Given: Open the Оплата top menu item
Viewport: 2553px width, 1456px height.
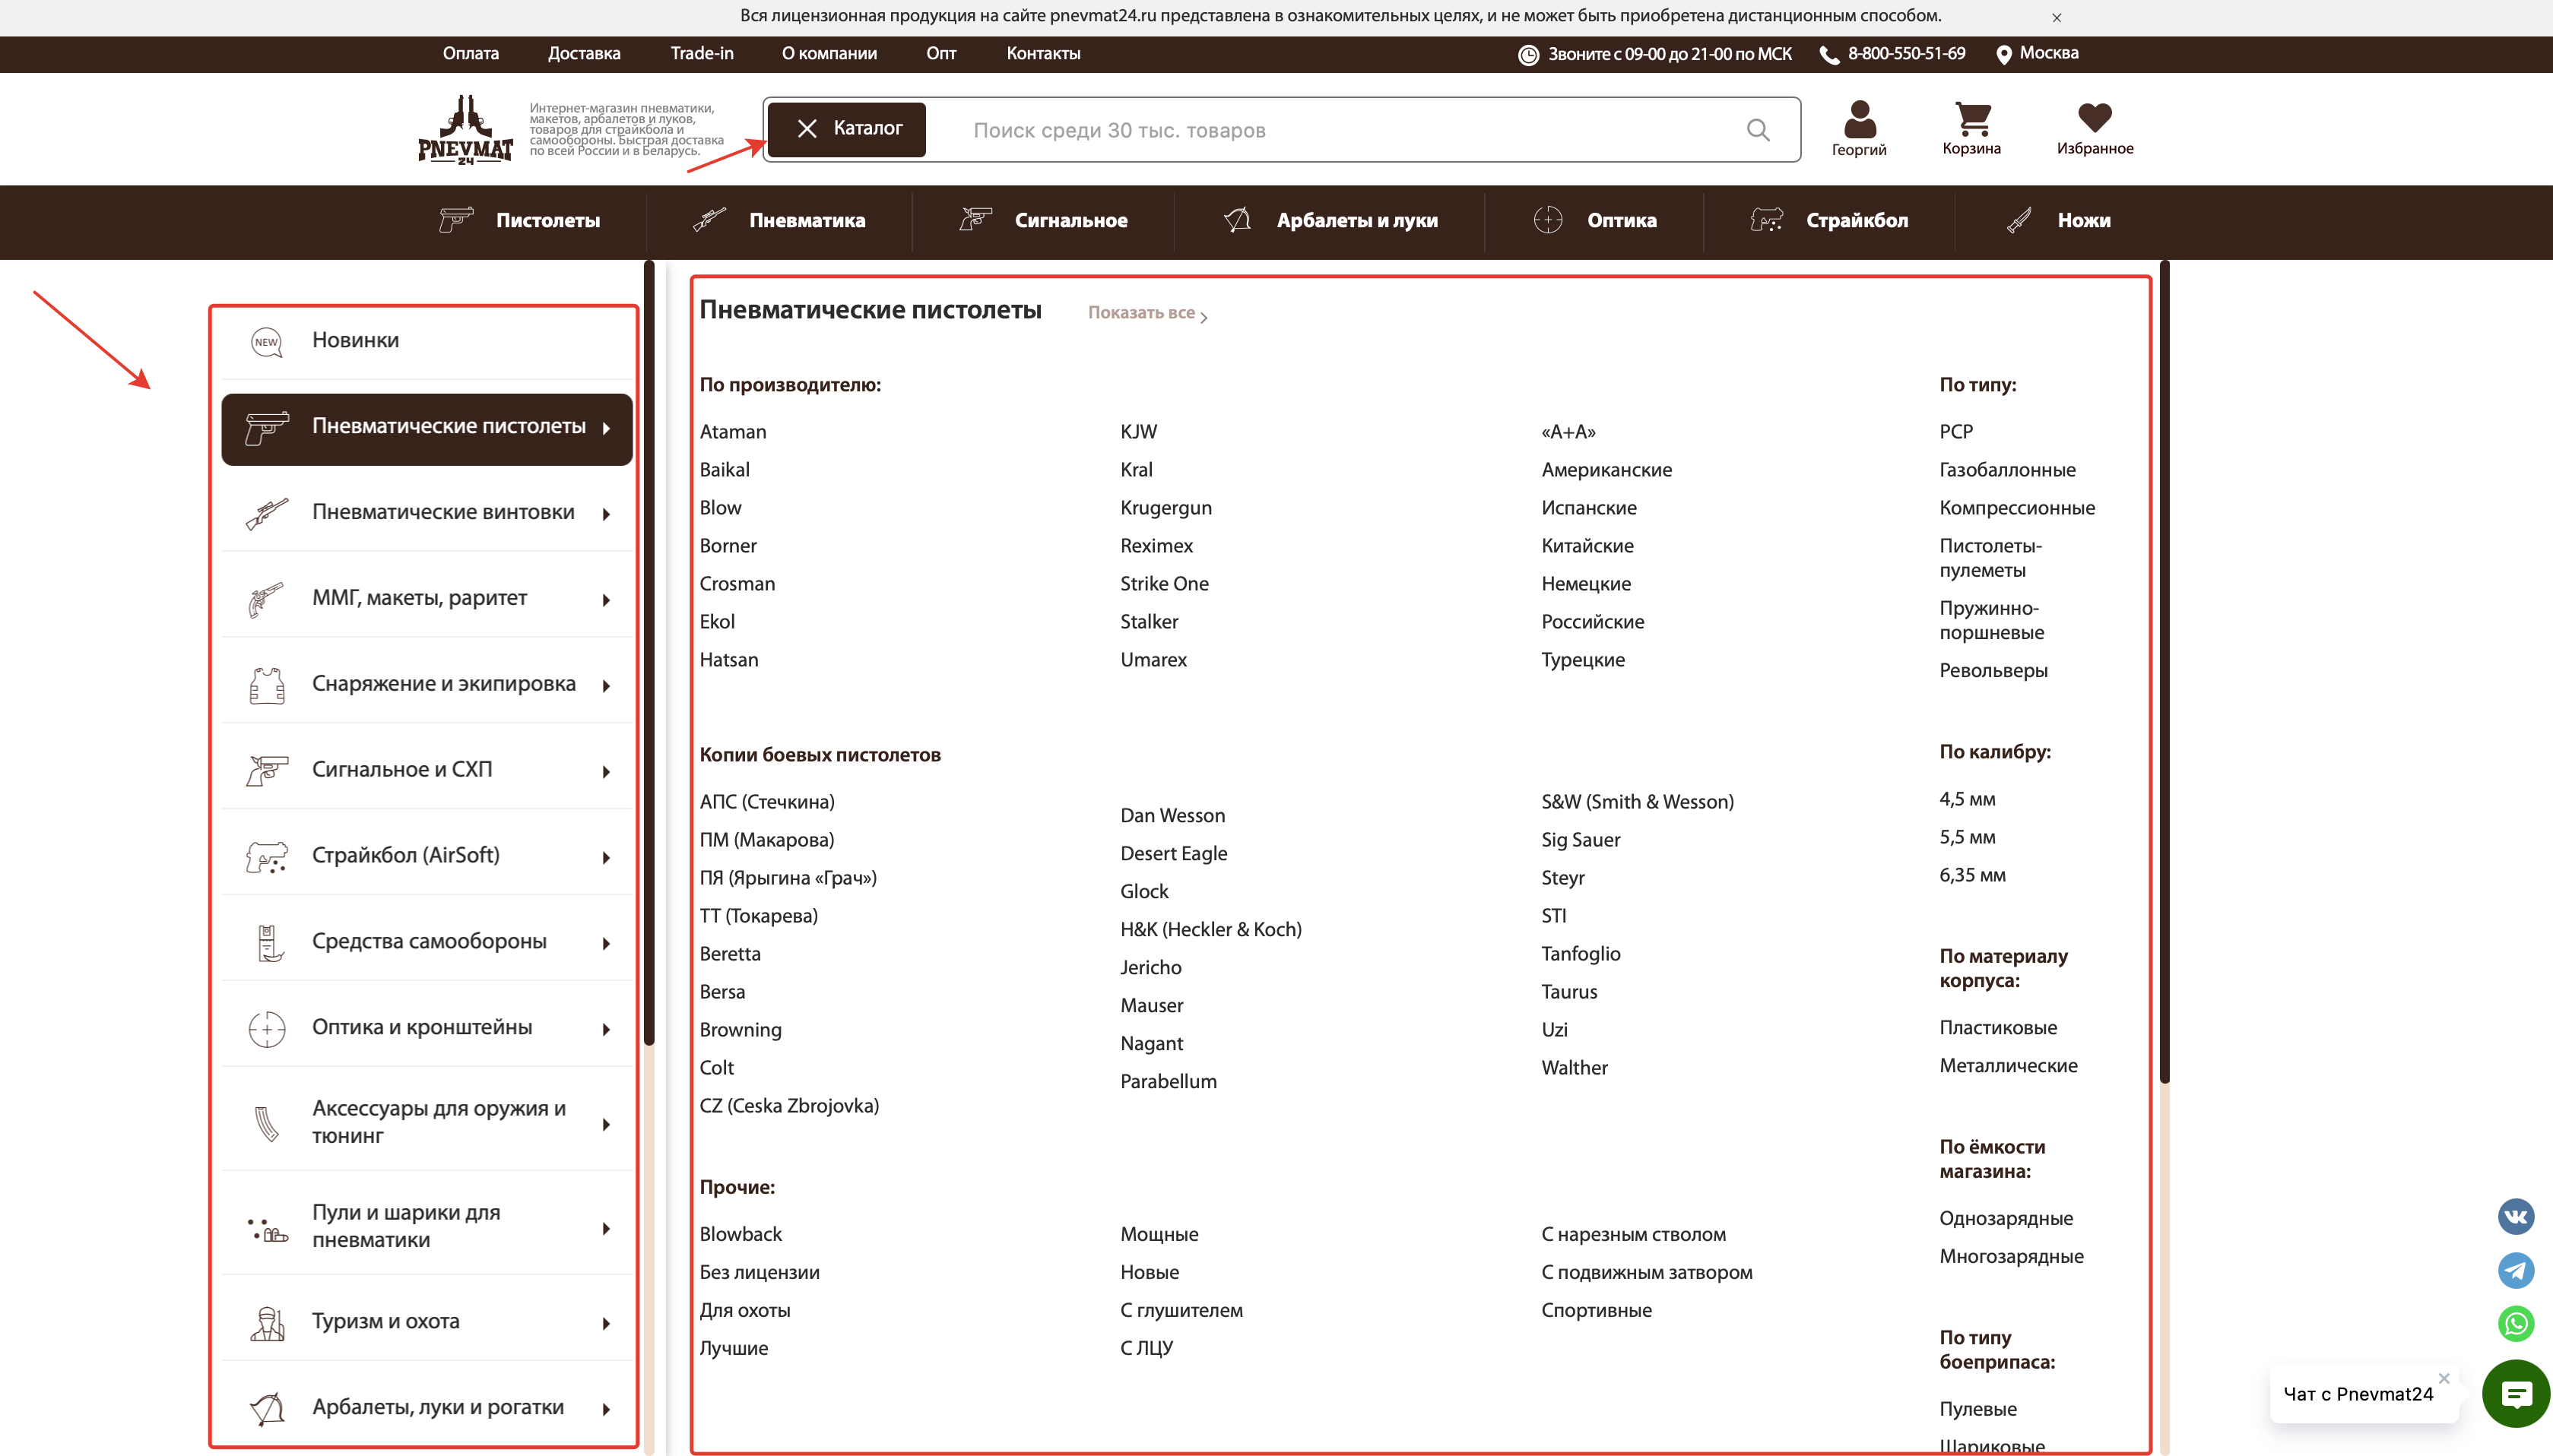Looking at the screenshot, I should click(470, 53).
